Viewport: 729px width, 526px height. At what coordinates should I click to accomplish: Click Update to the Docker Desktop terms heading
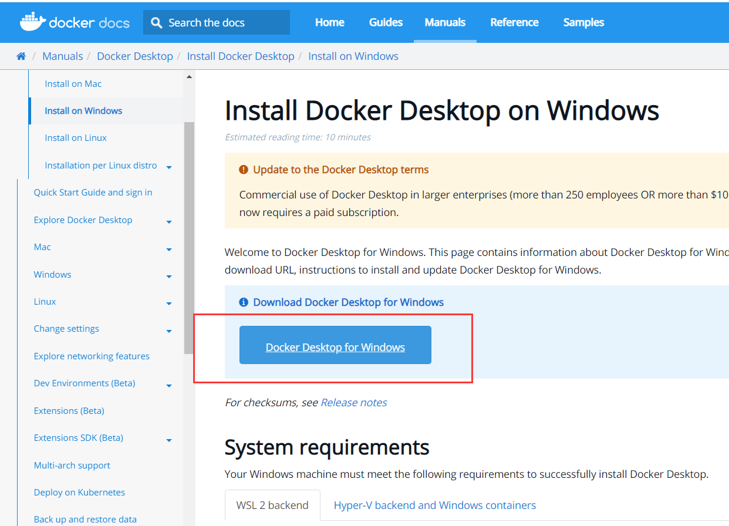[x=341, y=170]
